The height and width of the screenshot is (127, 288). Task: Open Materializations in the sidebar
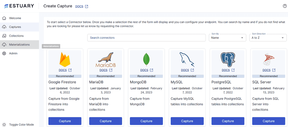19,44
